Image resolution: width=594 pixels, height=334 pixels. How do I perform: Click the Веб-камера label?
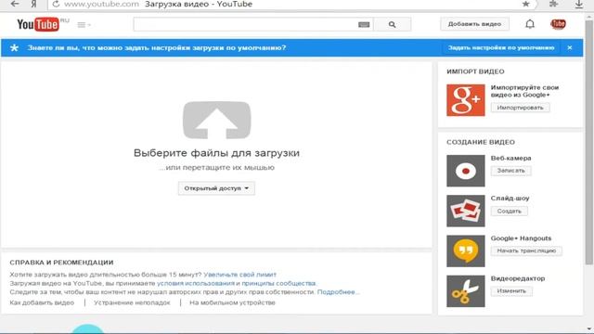(x=510, y=159)
